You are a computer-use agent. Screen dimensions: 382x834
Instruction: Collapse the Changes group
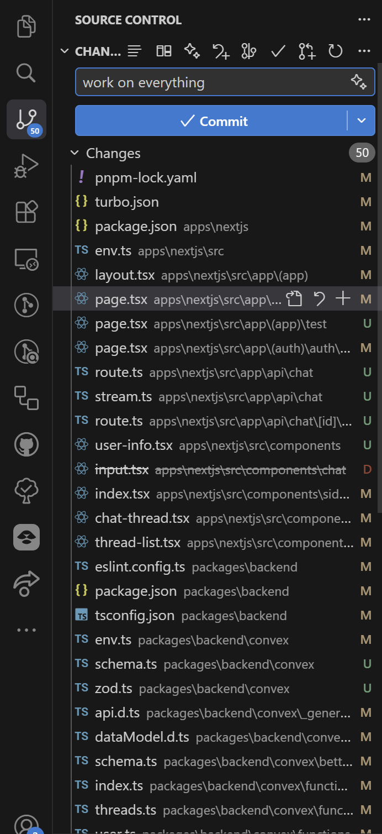[x=74, y=153]
